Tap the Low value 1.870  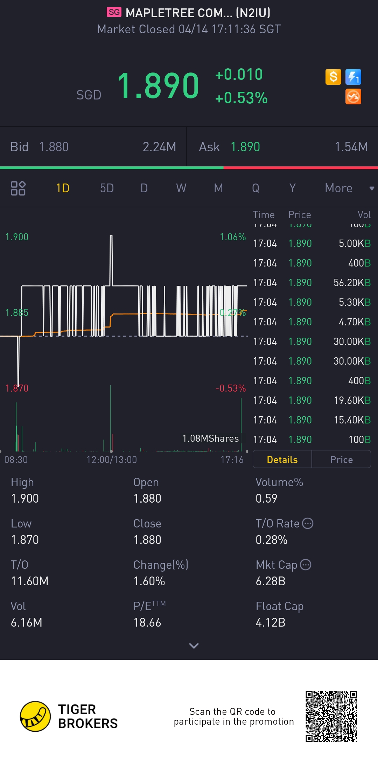coord(25,540)
